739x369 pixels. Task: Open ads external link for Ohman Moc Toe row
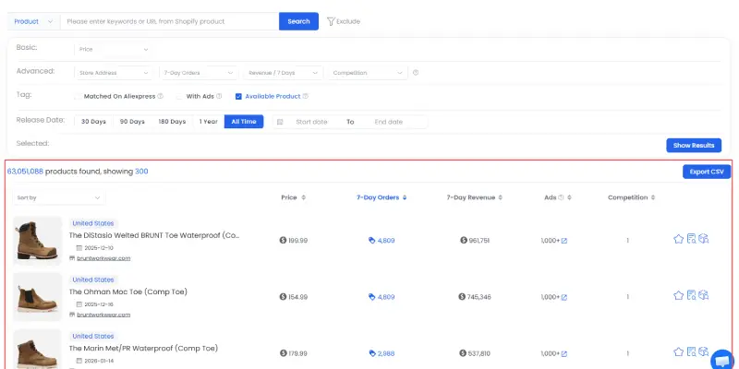pyautogui.click(x=564, y=297)
